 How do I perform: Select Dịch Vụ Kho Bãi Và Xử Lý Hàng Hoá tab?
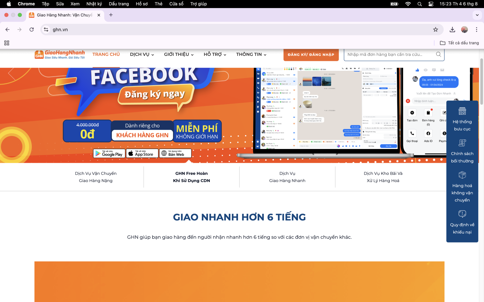[383, 177]
